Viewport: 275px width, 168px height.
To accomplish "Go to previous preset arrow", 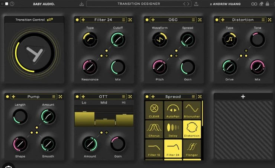I will (x=184, y=4).
